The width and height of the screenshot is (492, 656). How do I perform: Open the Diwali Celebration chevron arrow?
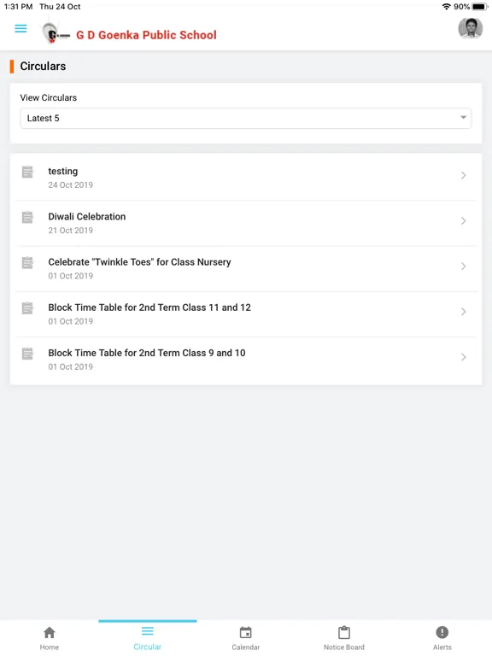click(464, 221)
